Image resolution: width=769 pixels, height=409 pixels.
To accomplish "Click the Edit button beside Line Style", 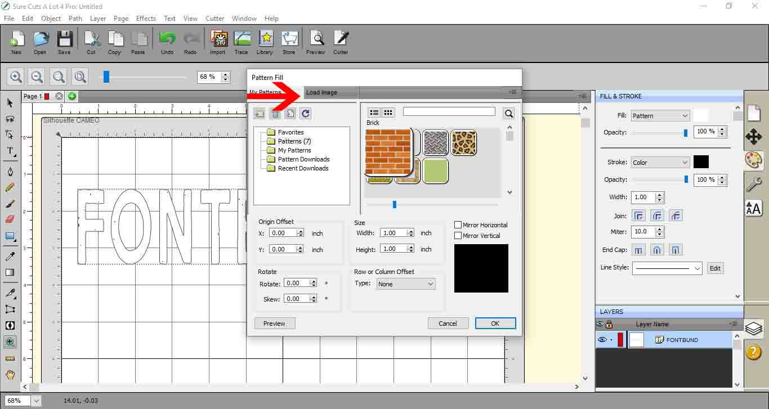I will pyautogui.click(x=715, y=268).
